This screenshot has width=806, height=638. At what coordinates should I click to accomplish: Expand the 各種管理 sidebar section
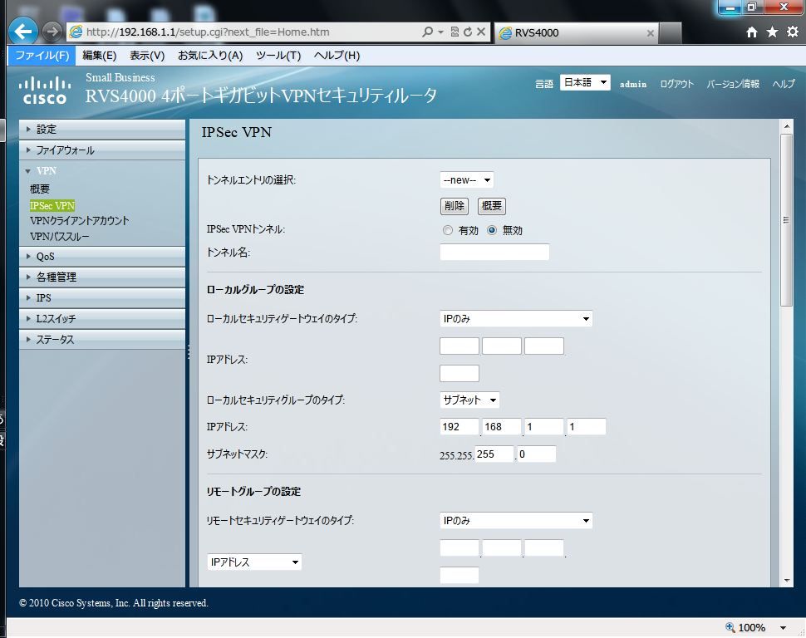click(x=101, y=277)
